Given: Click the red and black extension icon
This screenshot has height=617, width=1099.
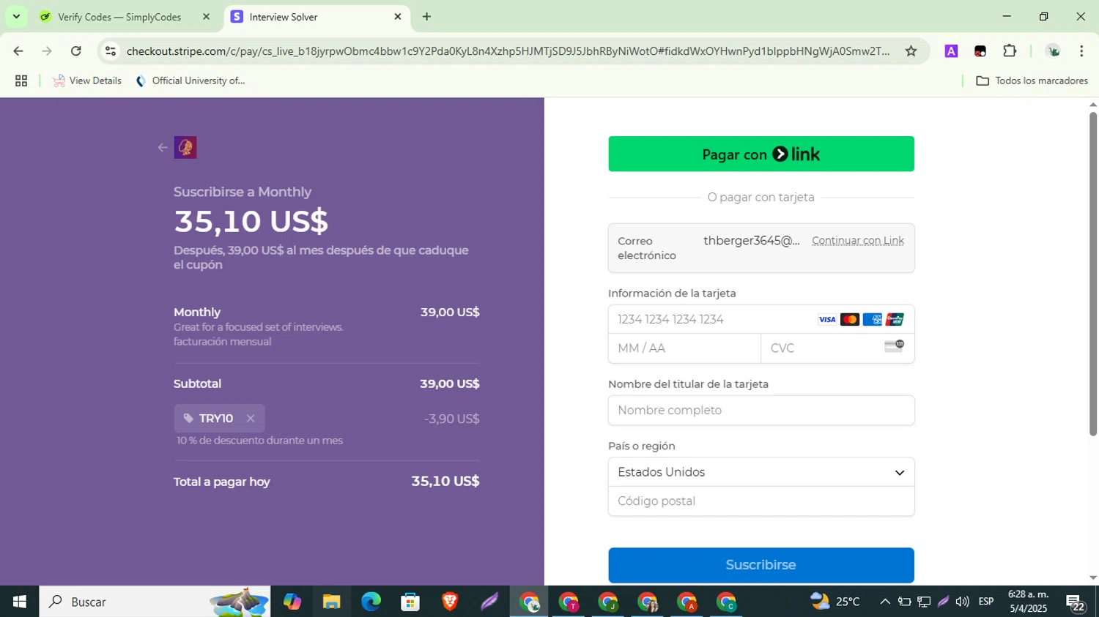Looking at the screenshot, I should click(980, 51).
